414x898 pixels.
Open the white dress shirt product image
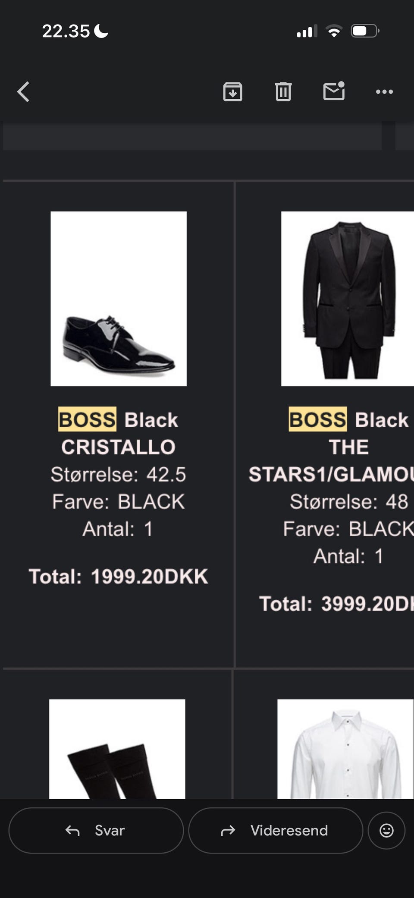click(345, 749)
